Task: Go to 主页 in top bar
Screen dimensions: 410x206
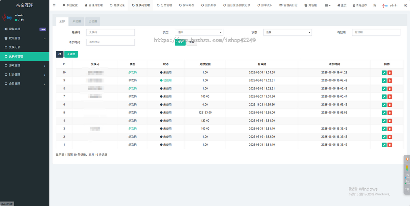Action: click(x=342, y=5)
